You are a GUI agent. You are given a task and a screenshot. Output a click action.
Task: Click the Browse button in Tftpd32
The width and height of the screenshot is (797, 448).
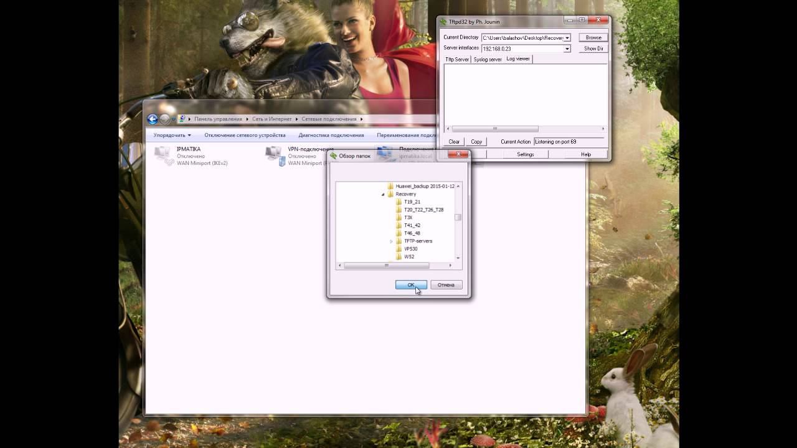coord(593,37)
